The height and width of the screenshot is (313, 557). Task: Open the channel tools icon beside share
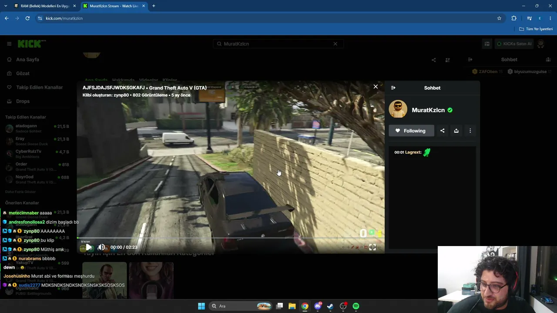(x=447, y=60)
